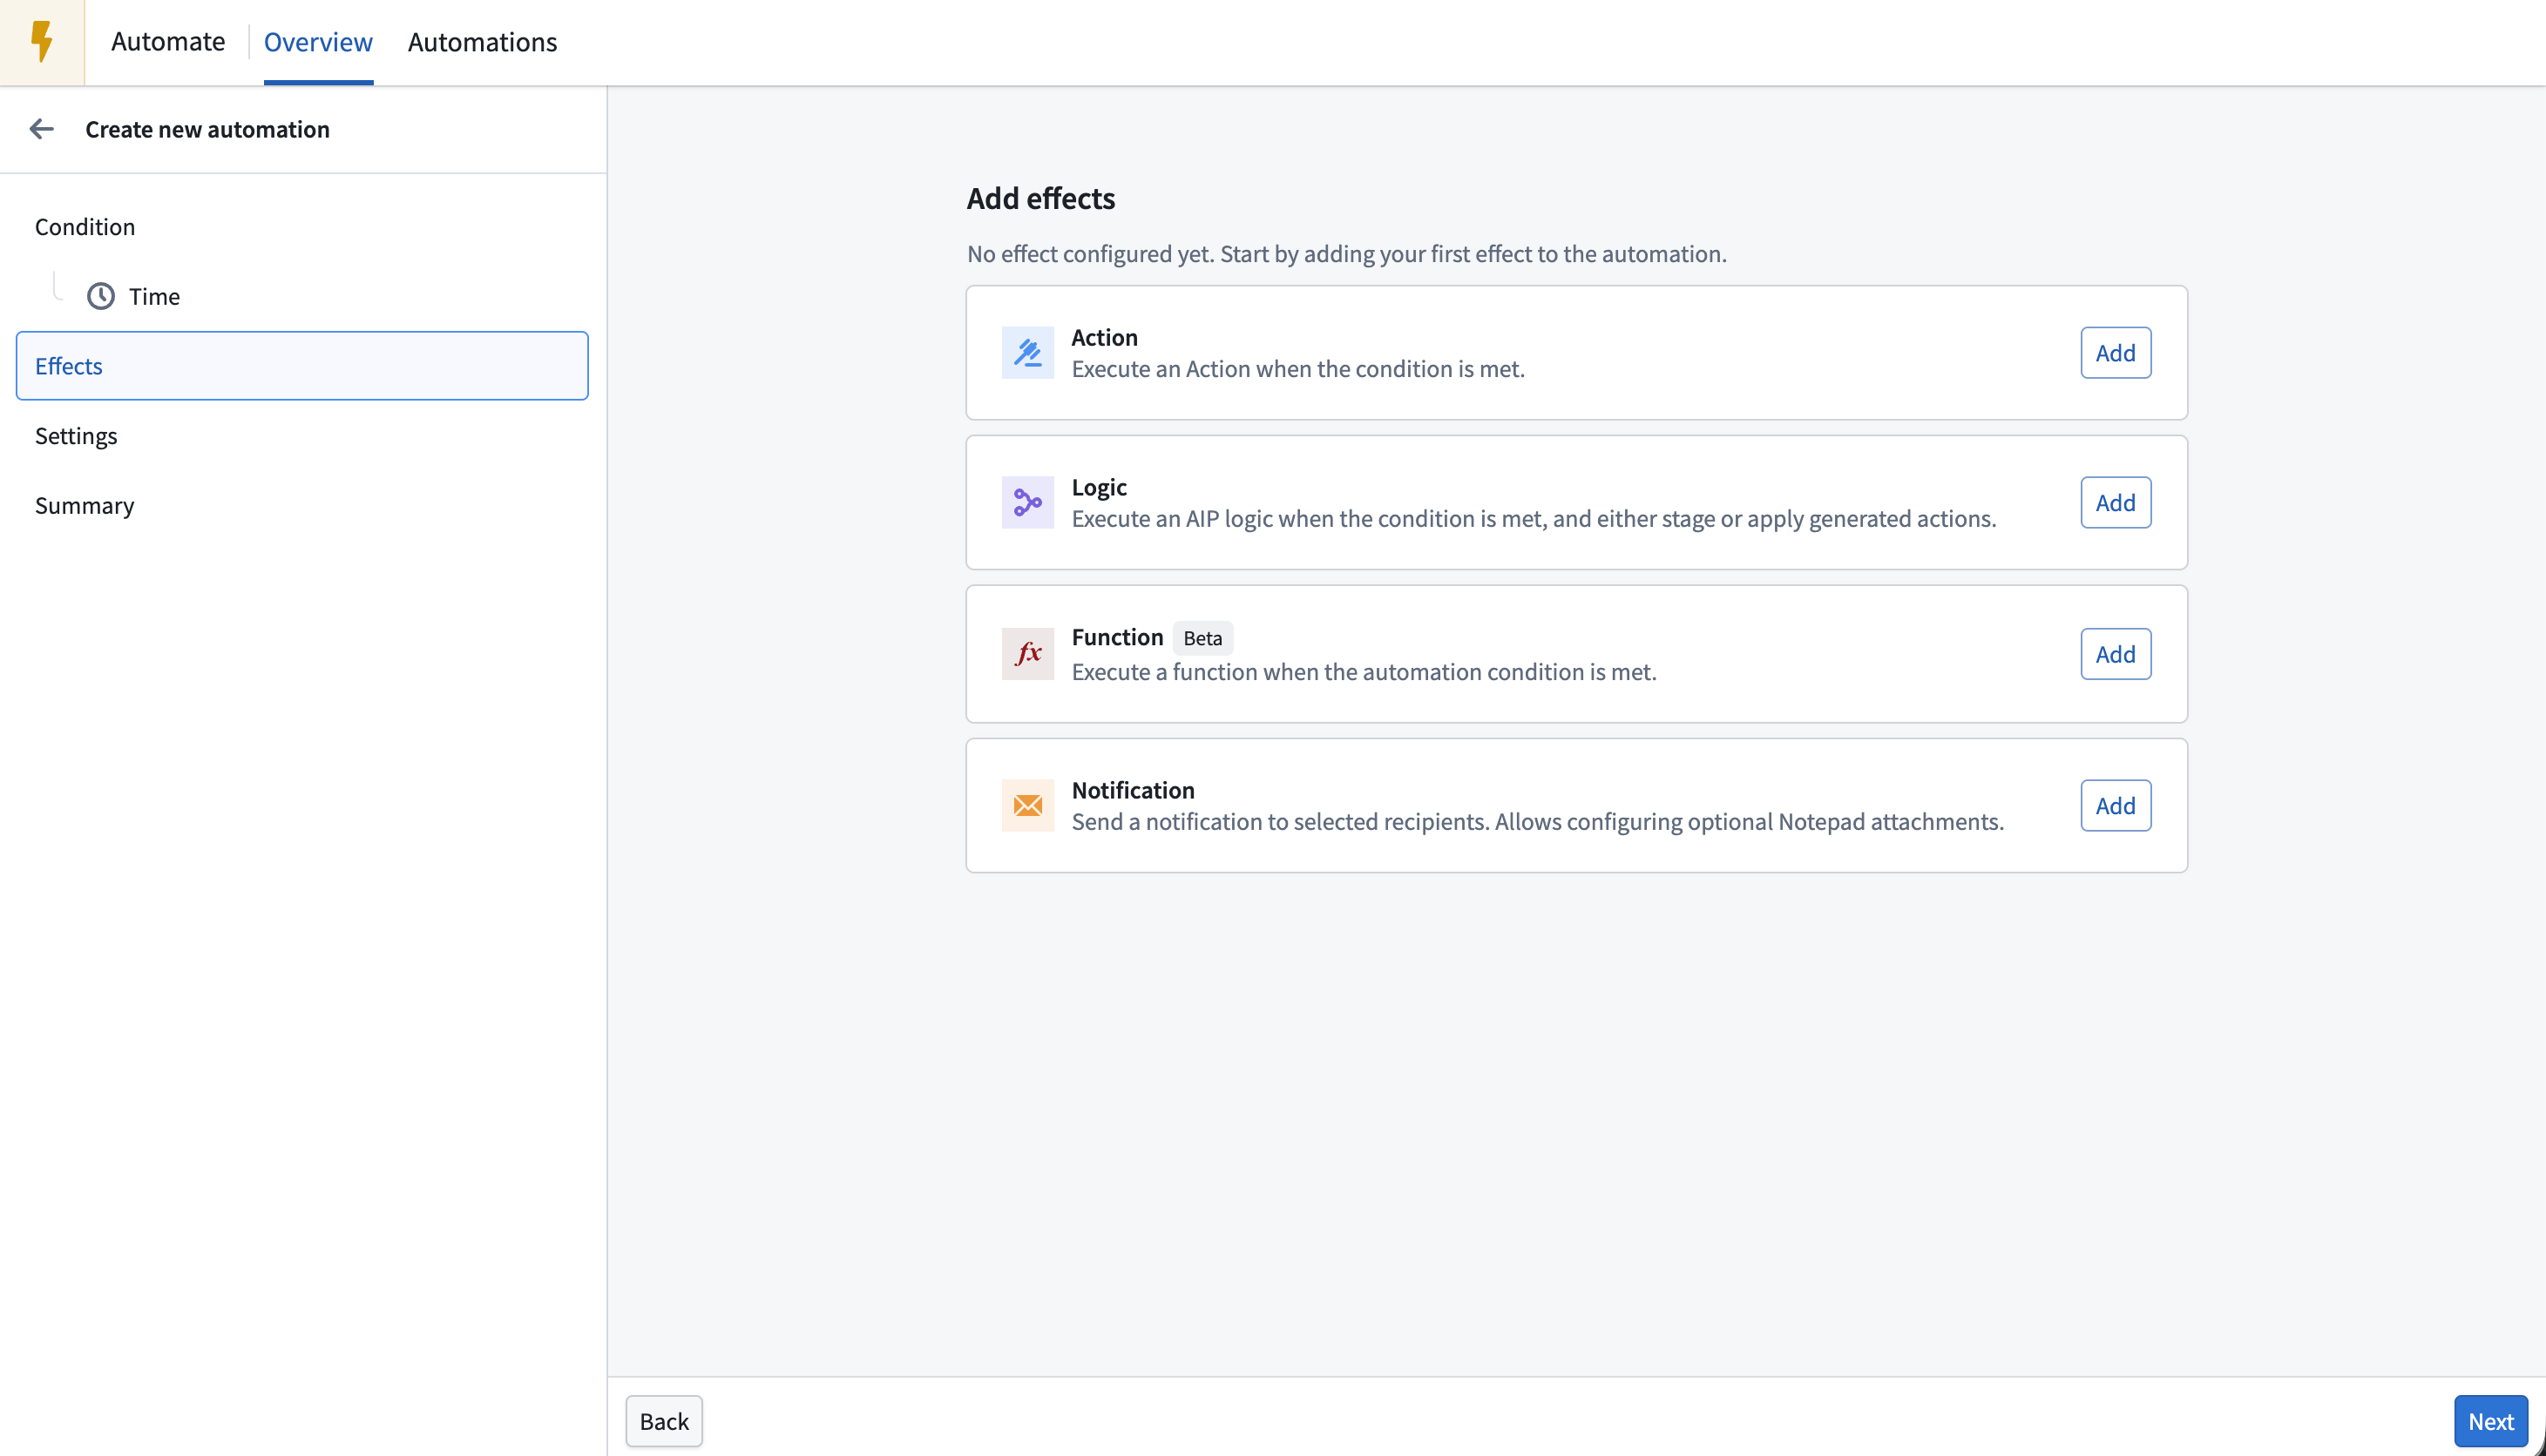
Task: Open the Effects step
Action: point(302,366)
